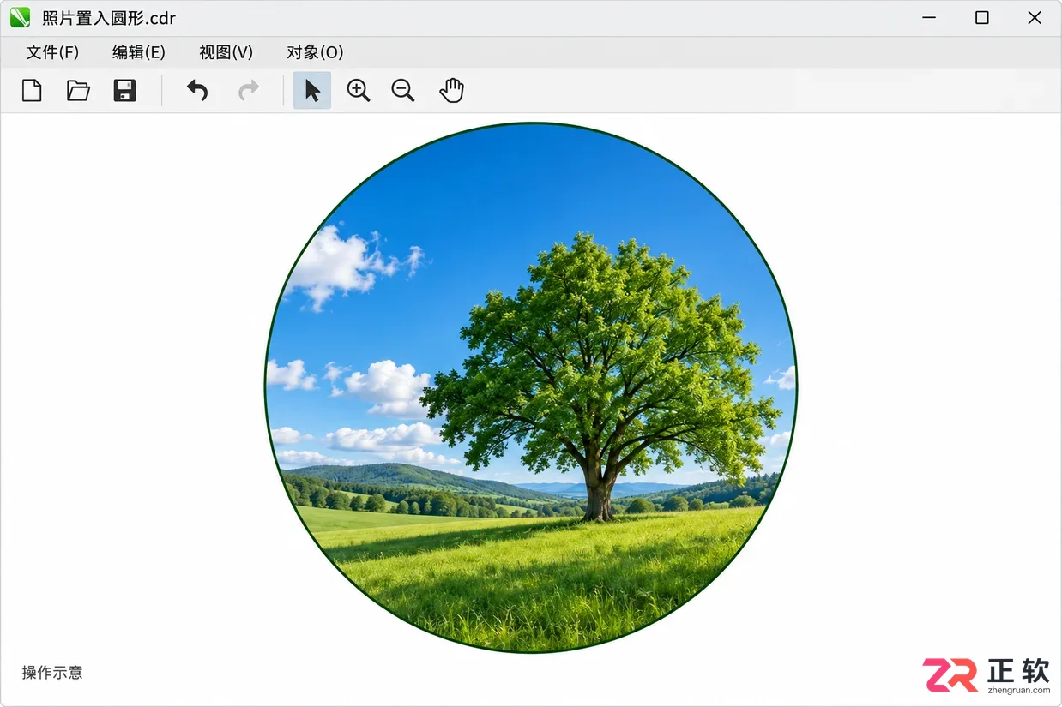The width and height of the screenshot is (1062, 707).
Task: Open the 文件(F) menu
Action: [52, 52]
